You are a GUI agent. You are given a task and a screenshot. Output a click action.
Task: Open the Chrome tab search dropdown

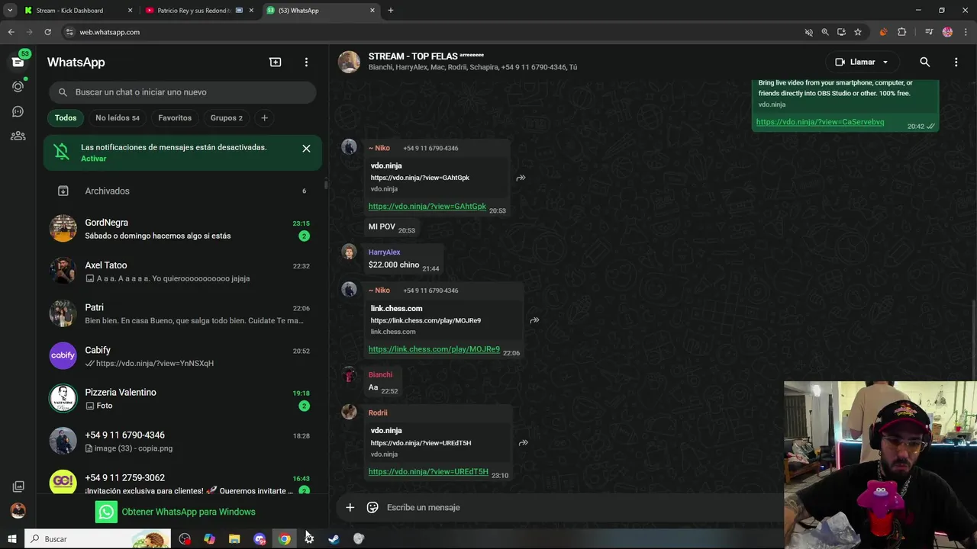10,11
